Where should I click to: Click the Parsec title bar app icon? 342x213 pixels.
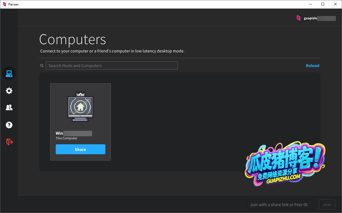4,4
